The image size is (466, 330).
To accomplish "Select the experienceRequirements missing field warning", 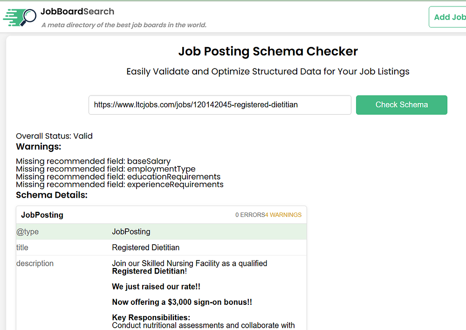I will pos(120,185).
